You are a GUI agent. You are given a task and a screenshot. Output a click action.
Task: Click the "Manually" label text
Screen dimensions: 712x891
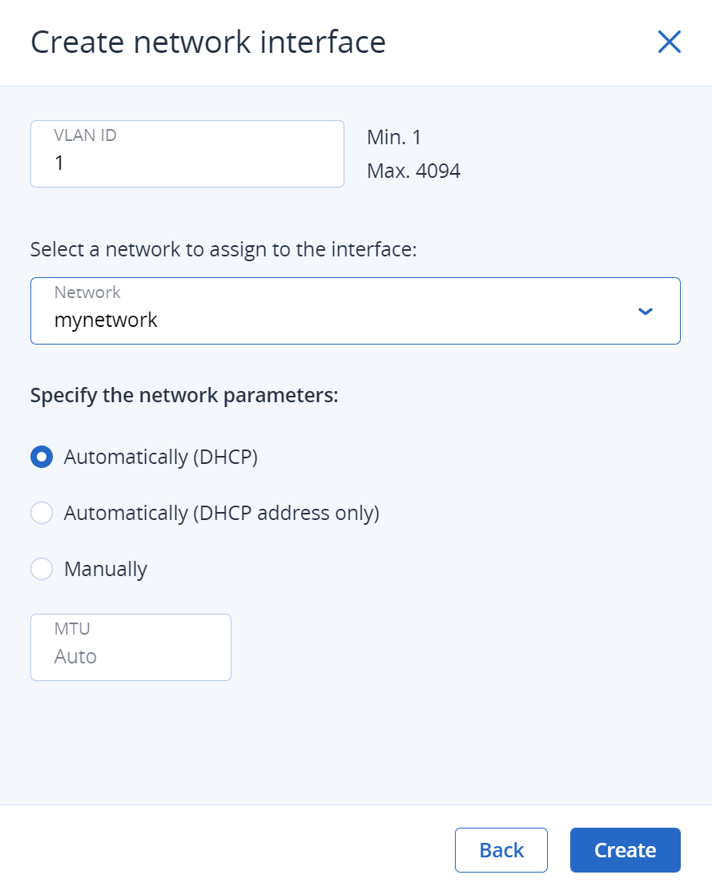coord(106,569)
